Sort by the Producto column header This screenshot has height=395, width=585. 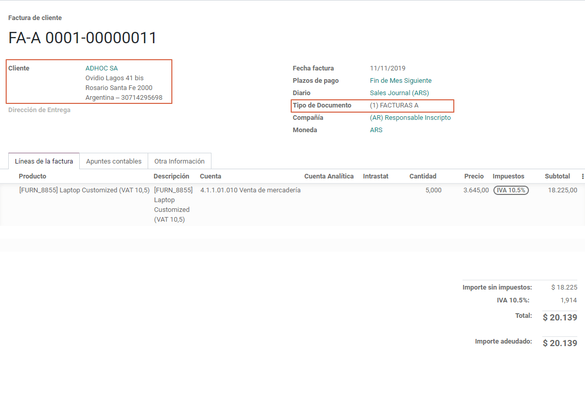coord(32,176)
